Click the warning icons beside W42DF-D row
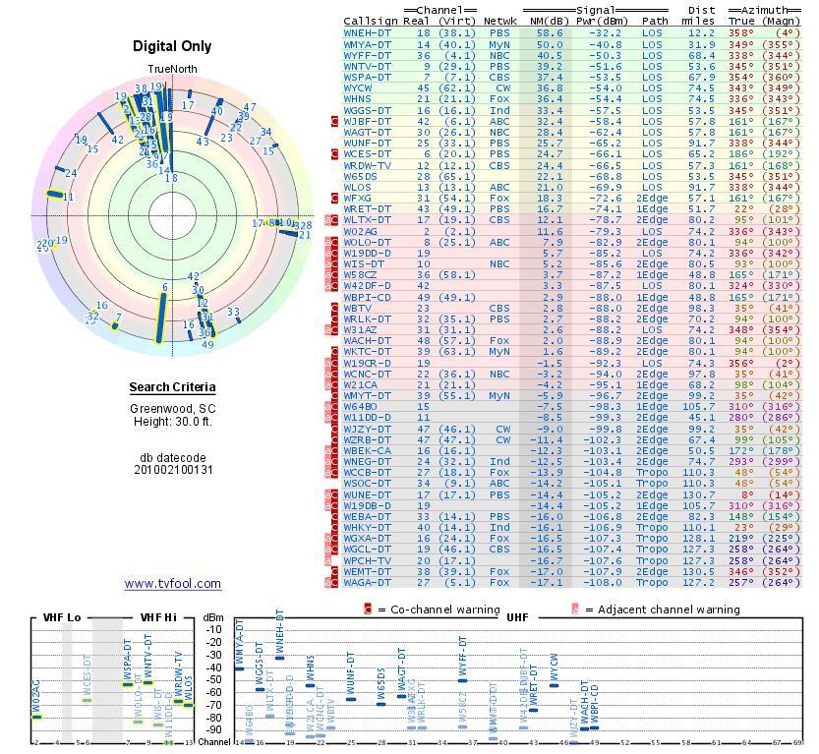Screen dimensions: 819x754 tap(331, 287)
